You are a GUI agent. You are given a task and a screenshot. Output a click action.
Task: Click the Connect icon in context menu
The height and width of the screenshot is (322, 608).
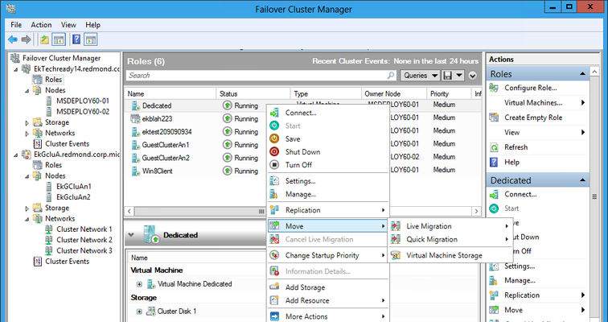(x=274, y=113)
